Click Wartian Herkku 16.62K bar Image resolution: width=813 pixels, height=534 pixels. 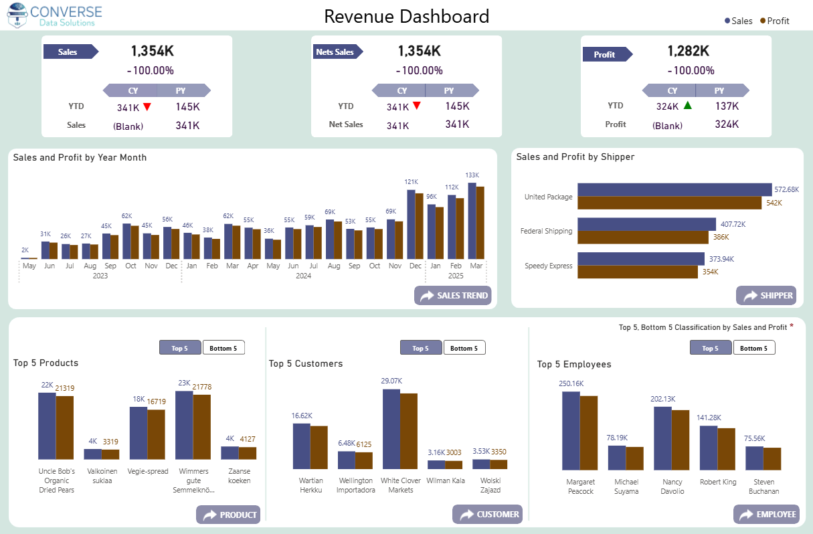(x=301, y=446)
